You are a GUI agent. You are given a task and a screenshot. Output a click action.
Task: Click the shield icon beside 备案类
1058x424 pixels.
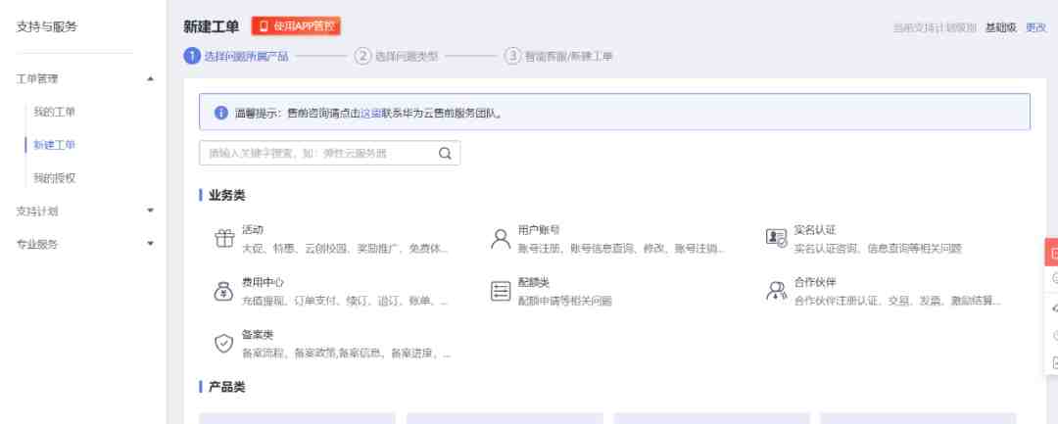click(223, 343)
